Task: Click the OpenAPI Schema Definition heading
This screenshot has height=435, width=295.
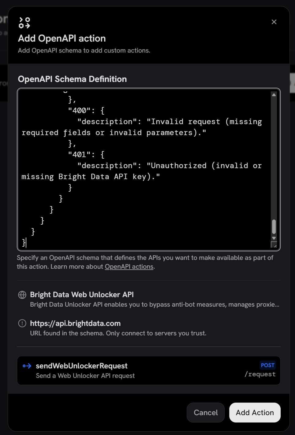Action: point(73,79)
